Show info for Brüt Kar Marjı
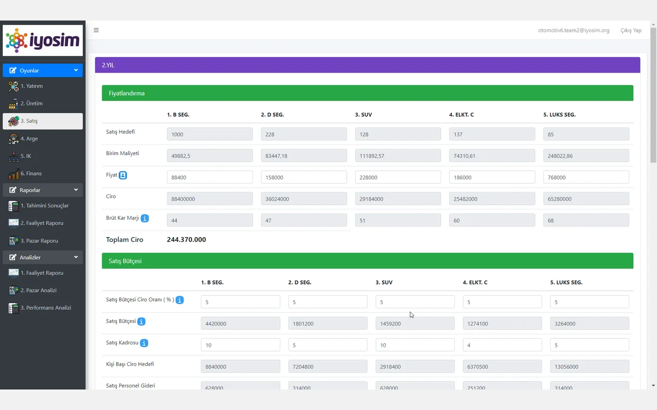This screenshot has width=657, height=410. click(145, 218)
